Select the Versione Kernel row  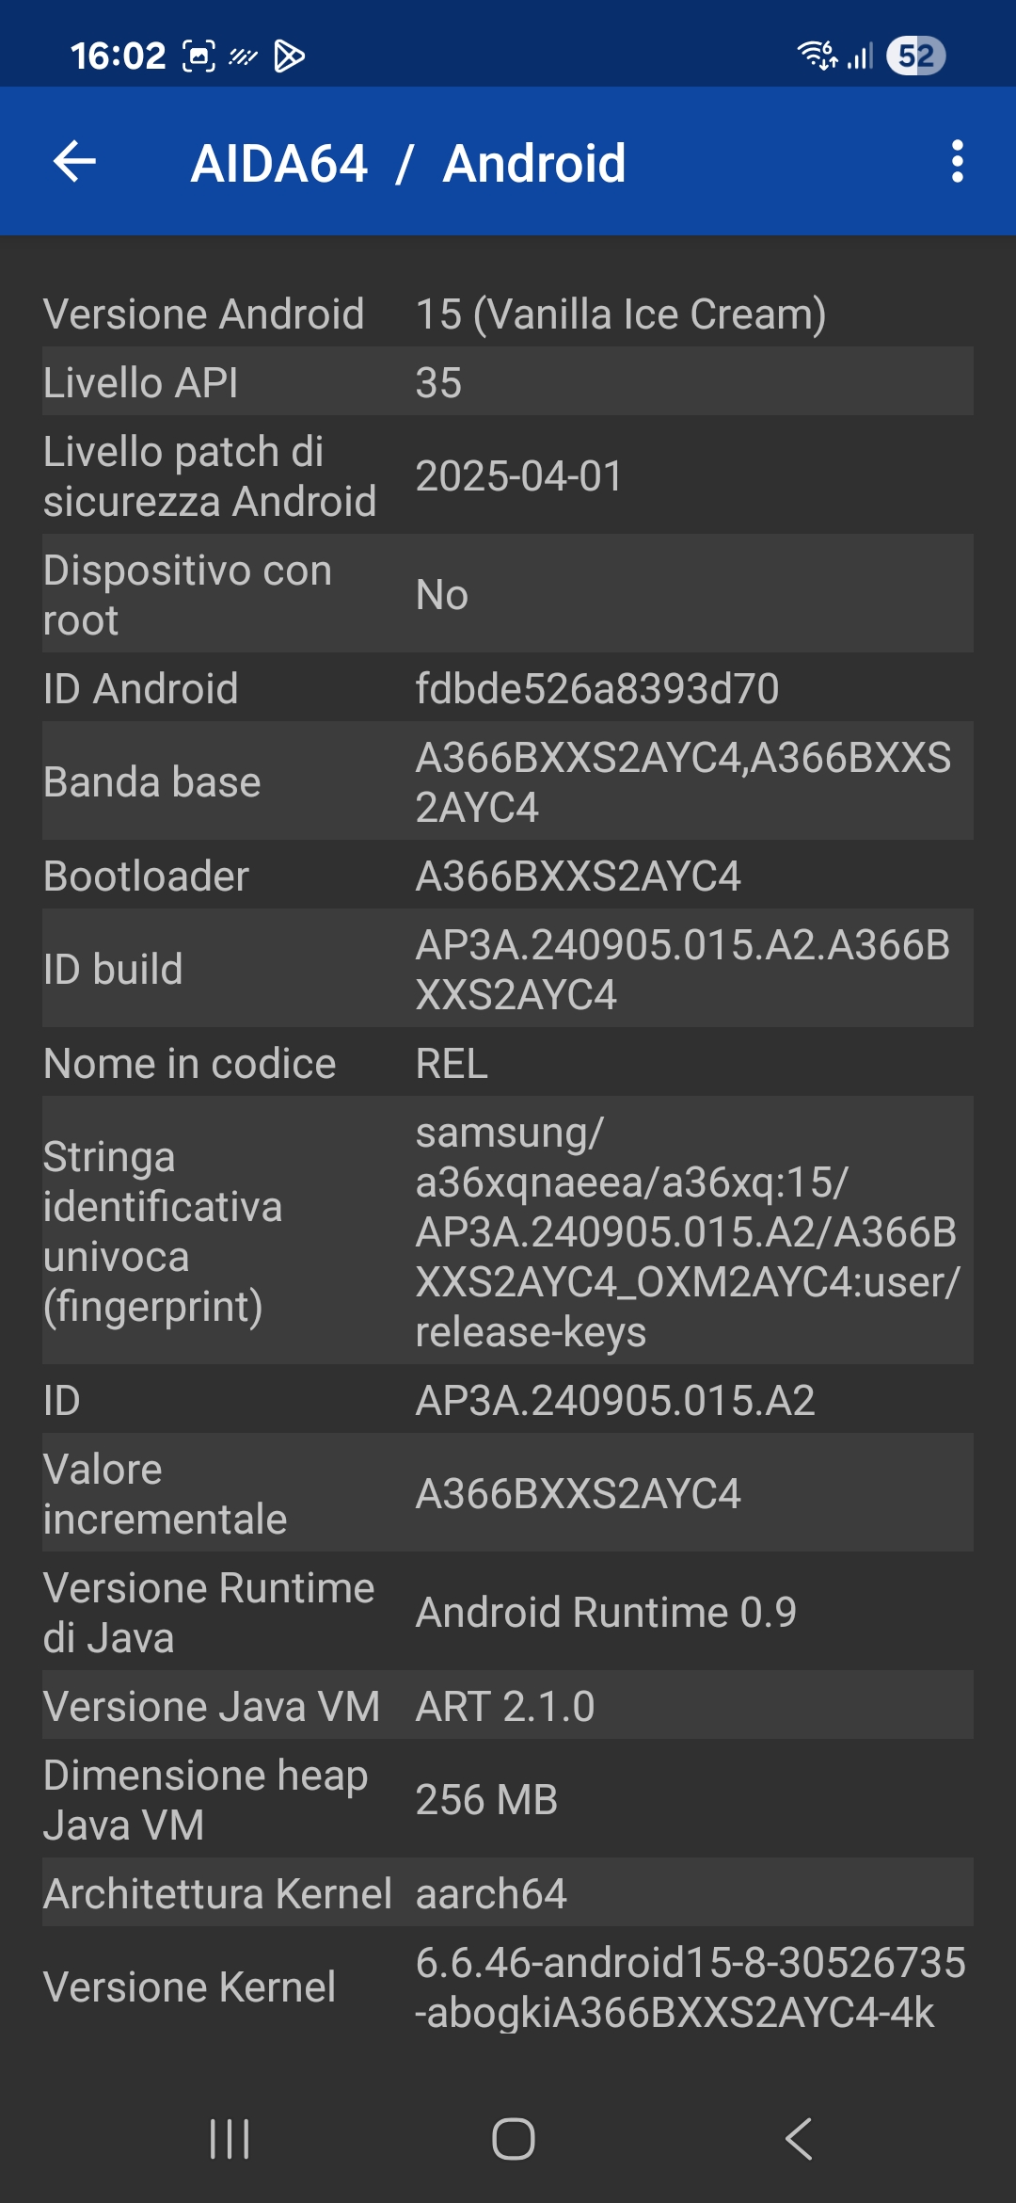point(508,1986)
